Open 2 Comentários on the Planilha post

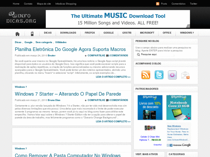pos(118,55)
